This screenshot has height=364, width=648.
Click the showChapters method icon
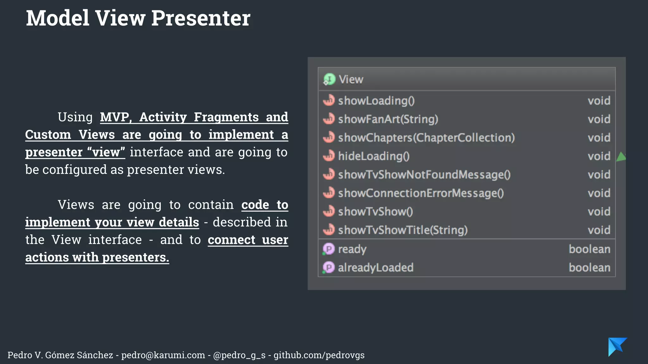point(329,137)
